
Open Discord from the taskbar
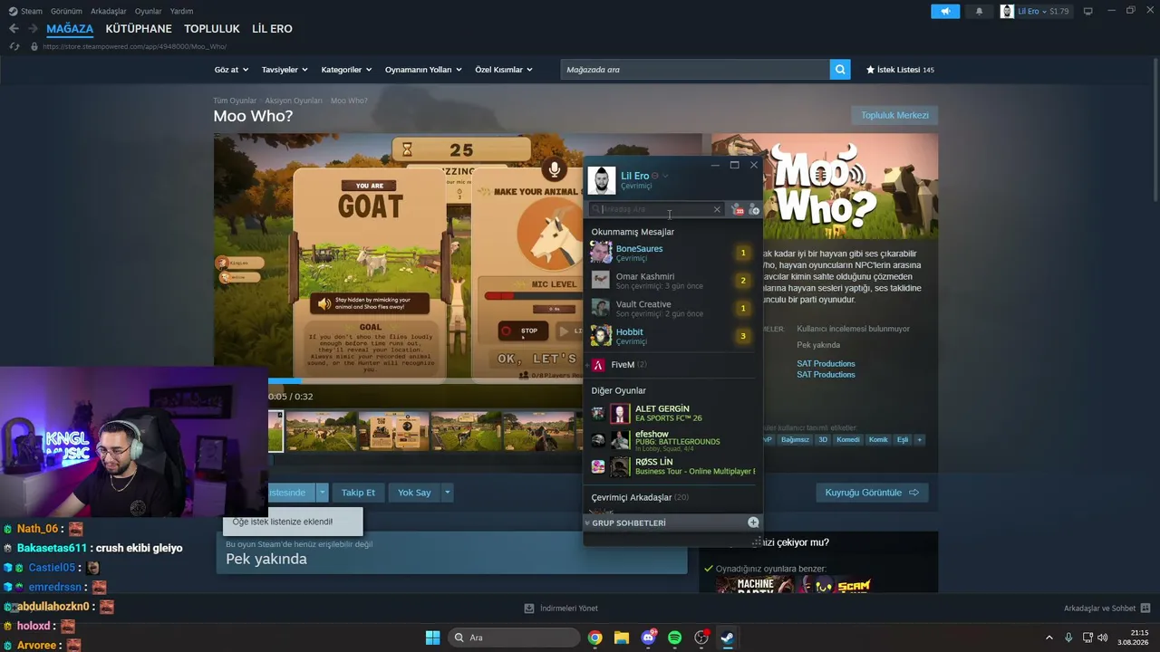pyautogui.click(x=648, y=638)
